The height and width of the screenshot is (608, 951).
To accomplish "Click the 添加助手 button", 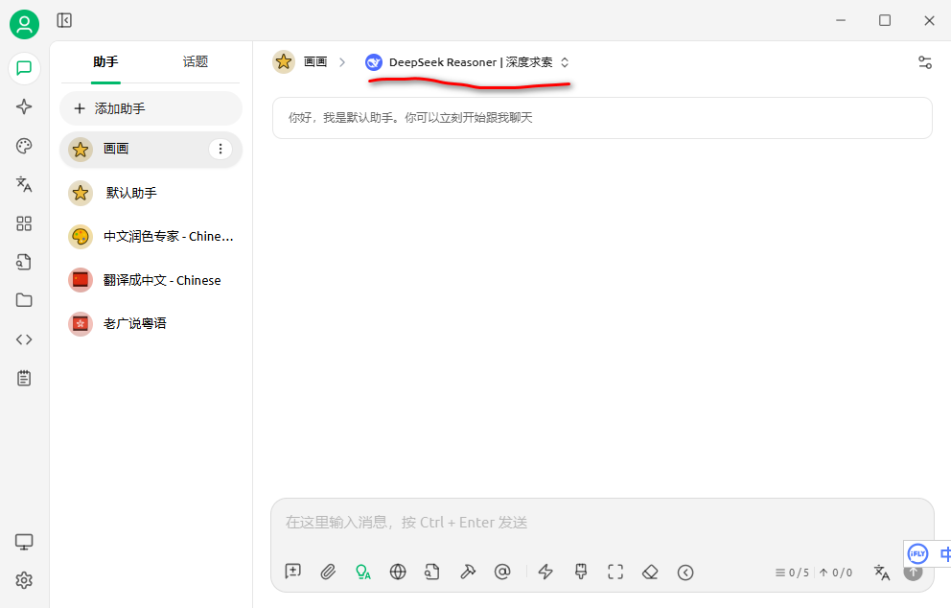I will tap(151, 108).
